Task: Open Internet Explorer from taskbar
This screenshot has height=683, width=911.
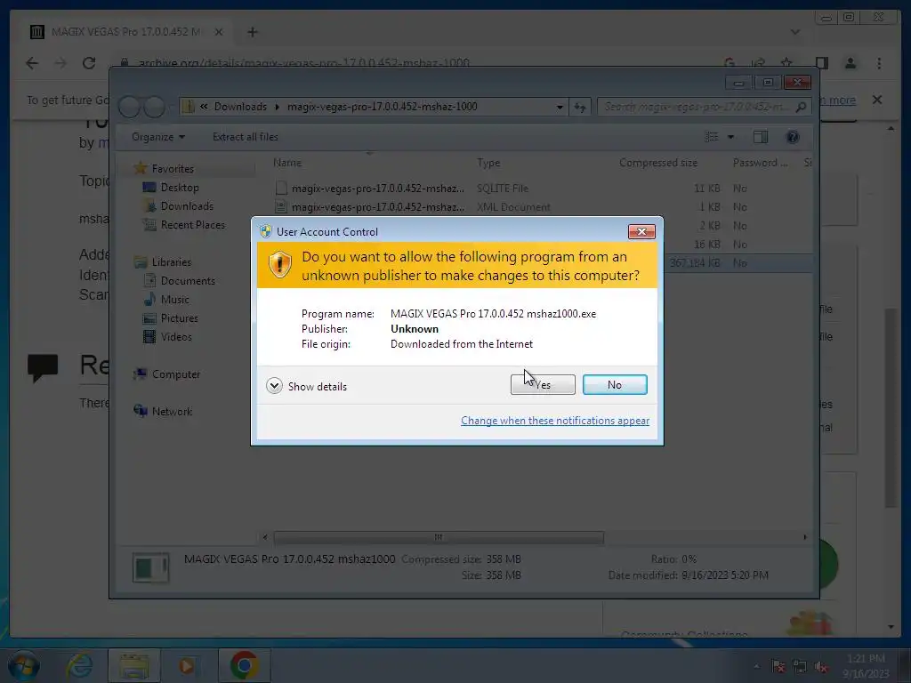Action: (x=79, y=665)
